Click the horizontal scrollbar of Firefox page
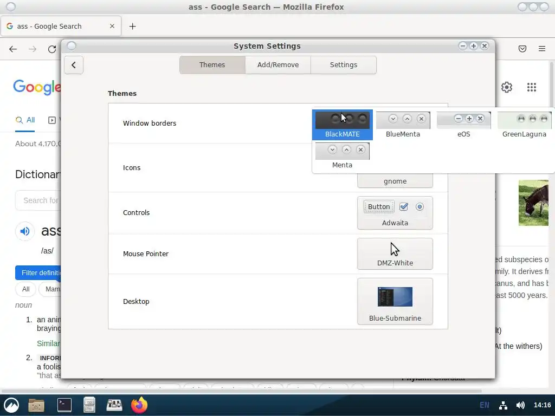Viewport: 555px width, 416px height. pos(241,391)
